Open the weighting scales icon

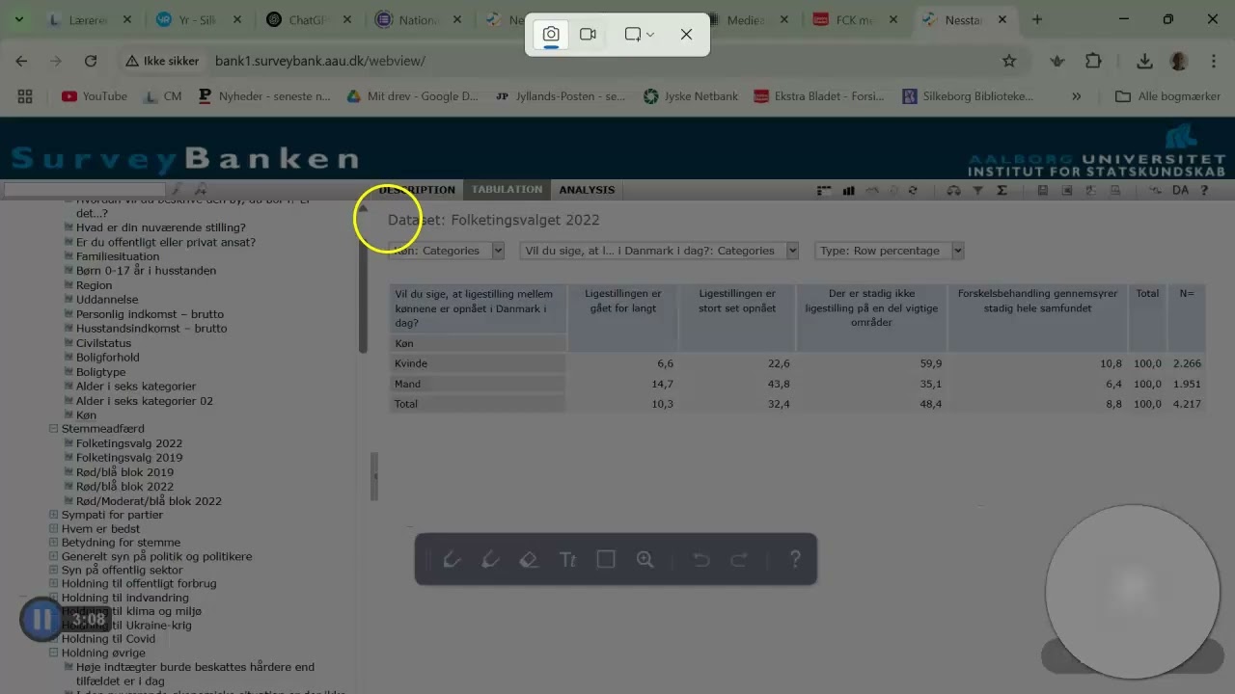pyautogui.click(x=954, y=191)
